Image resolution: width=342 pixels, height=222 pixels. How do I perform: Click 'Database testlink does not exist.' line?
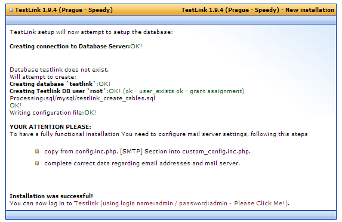pos(59,70)
